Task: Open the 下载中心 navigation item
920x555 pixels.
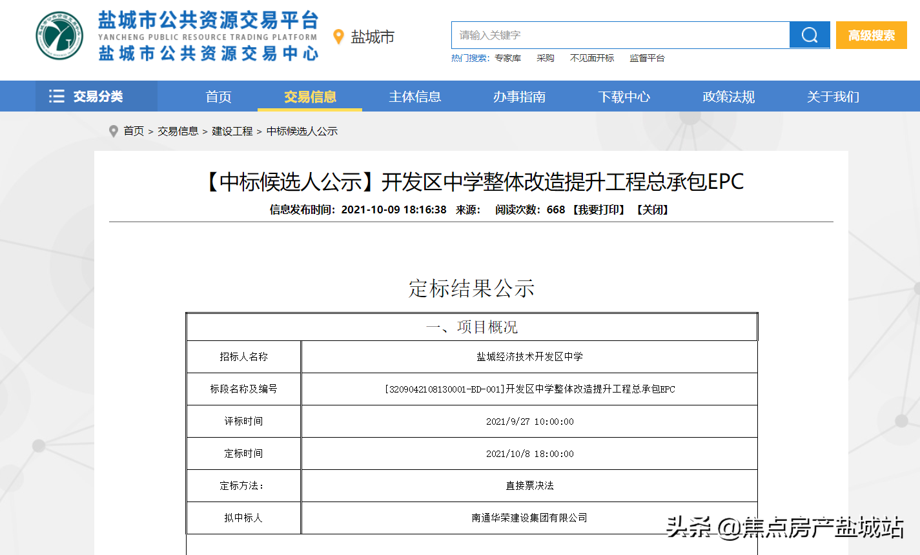Action: pyautogui.click(x=624, y=97)
